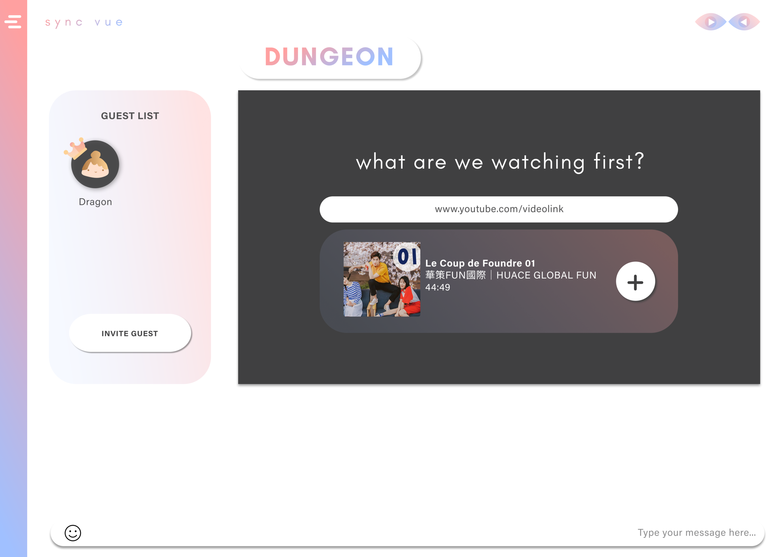Click Dragon's avatar in the guest list
The width and height of the screenshot is (783, 557).
click(95, 165)
